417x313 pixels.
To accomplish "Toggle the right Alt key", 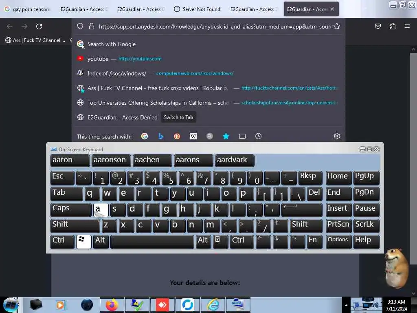I will pyautogui.click(x=204, y=242).
